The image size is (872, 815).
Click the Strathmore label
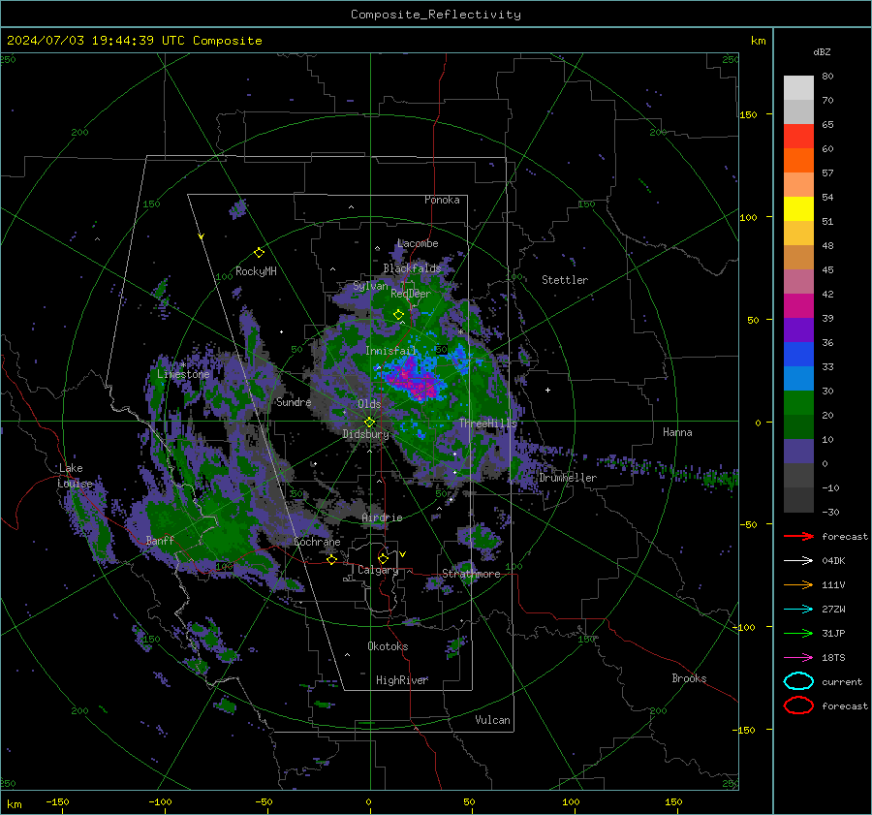click(471, 574)
